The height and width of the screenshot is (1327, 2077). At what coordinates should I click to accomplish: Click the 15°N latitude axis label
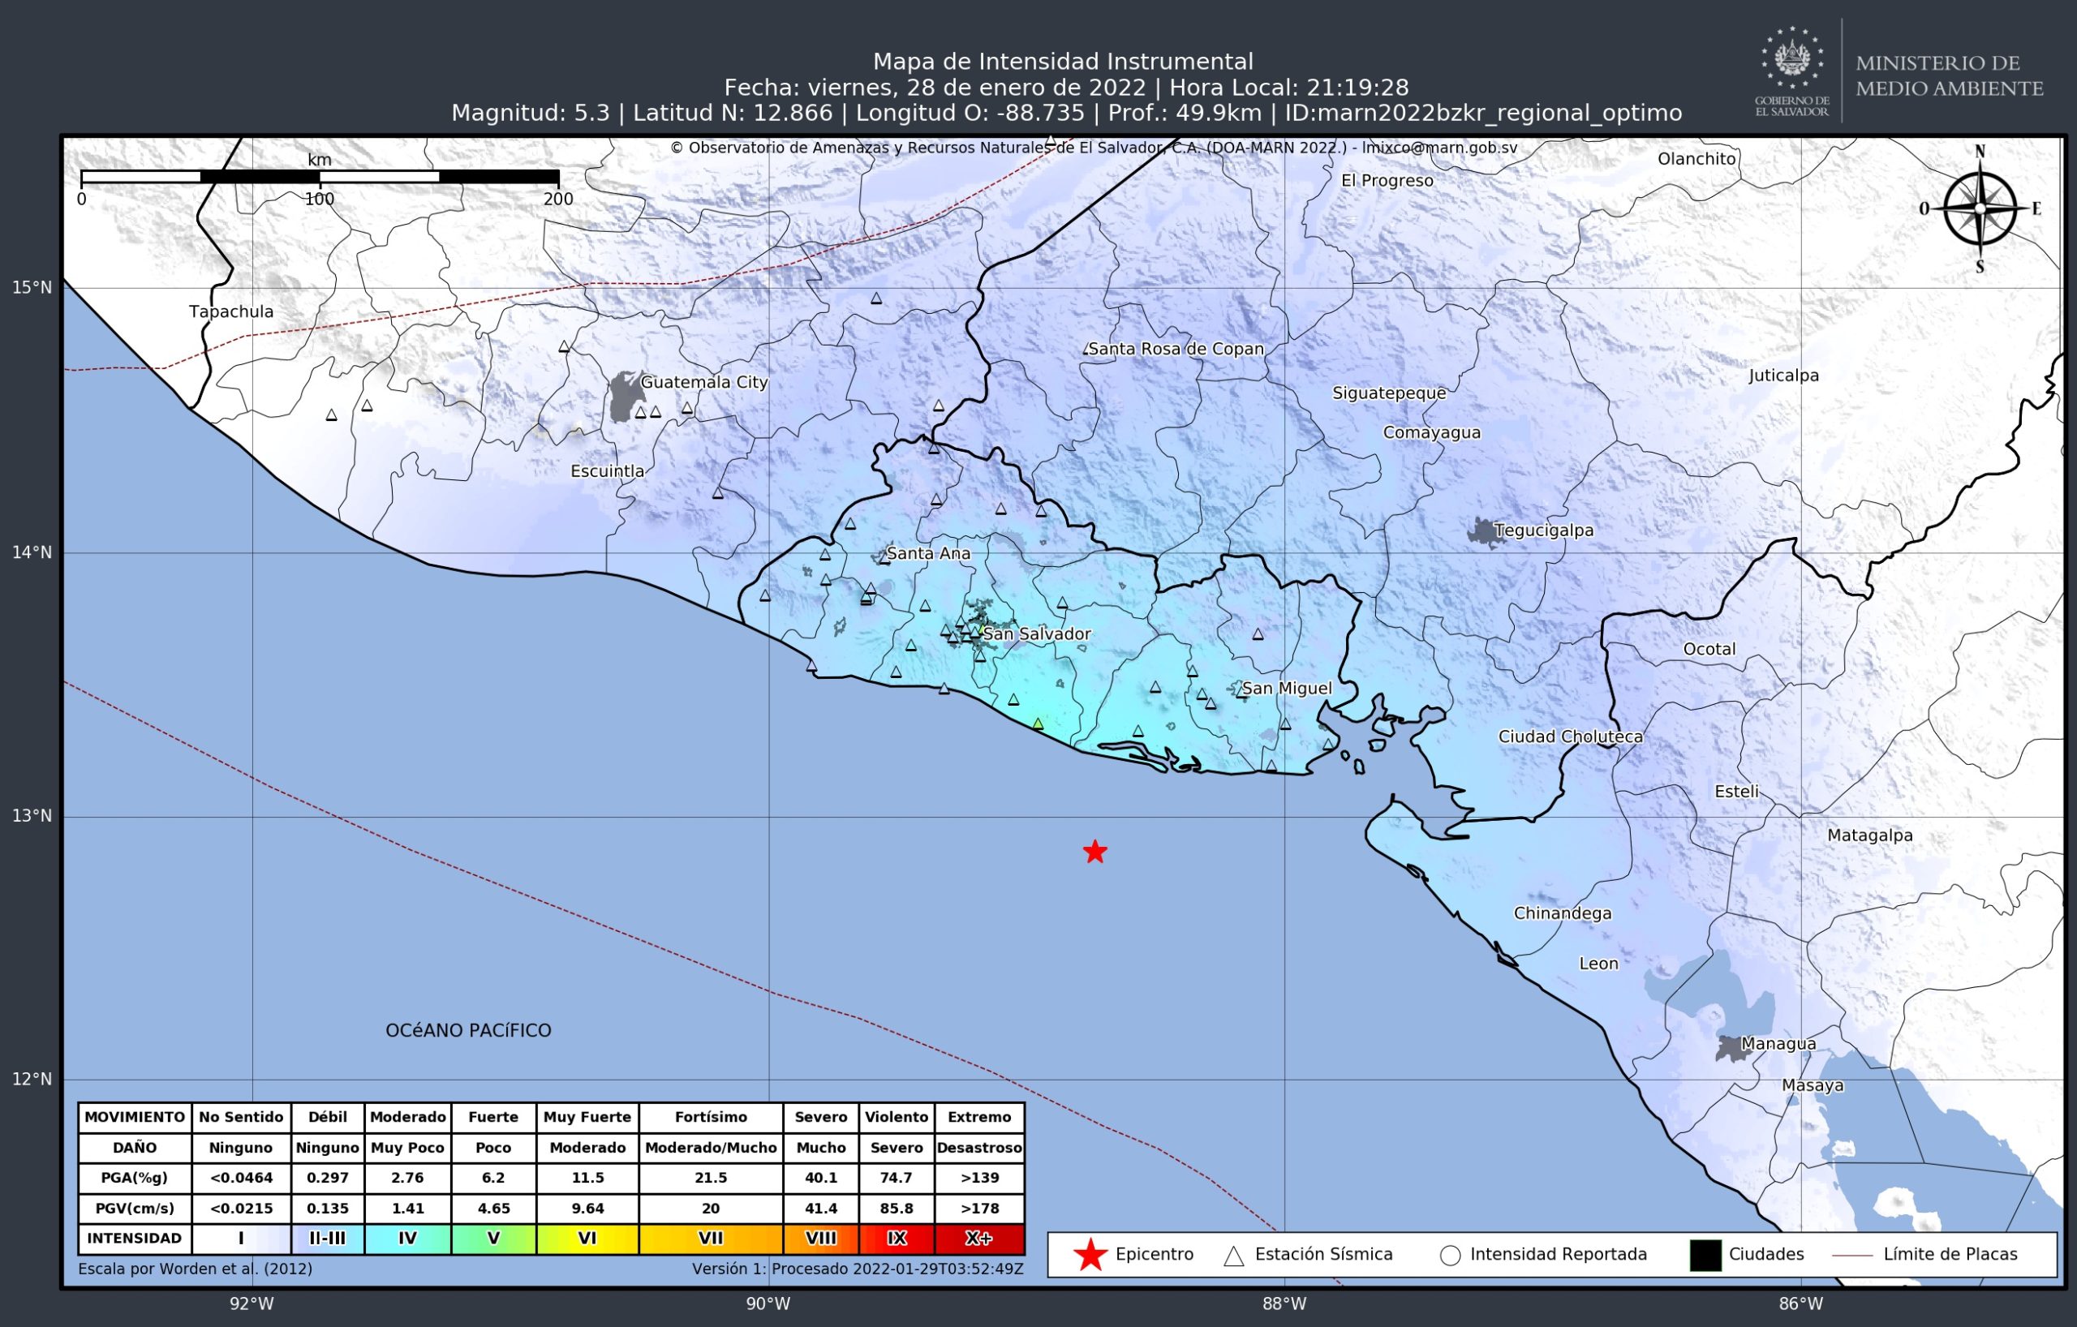coord(32,287)
